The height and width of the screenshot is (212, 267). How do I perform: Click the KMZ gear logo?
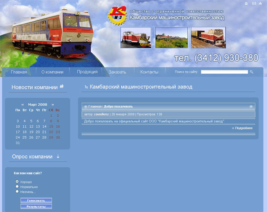[x=117, y=16]
